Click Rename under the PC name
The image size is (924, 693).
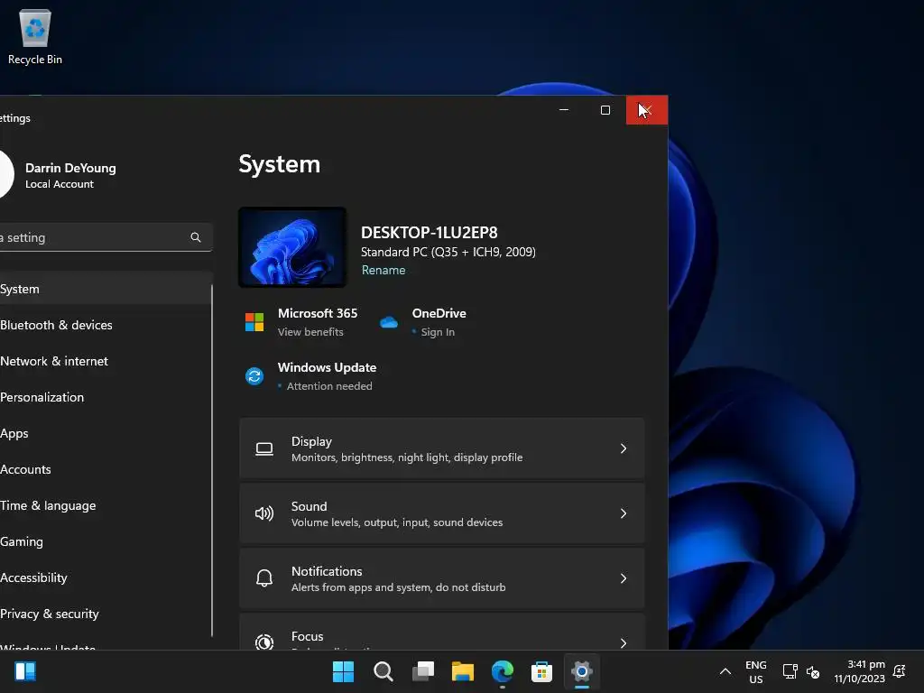click(383, 270)
